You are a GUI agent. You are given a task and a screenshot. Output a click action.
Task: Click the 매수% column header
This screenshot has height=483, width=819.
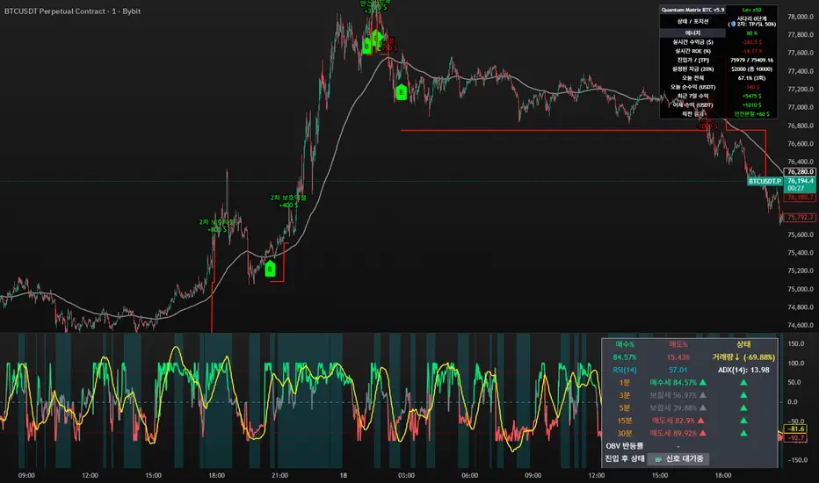click(625, 344)
